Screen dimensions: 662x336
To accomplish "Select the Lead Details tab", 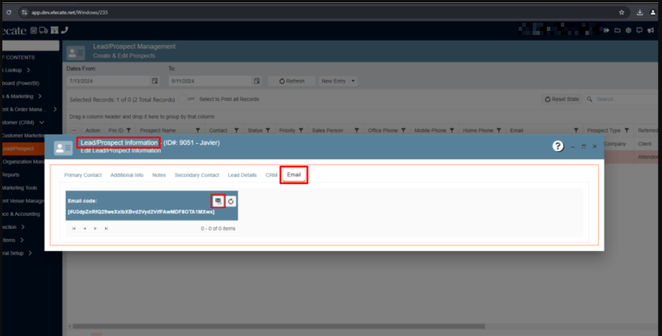I will (242, 175).
